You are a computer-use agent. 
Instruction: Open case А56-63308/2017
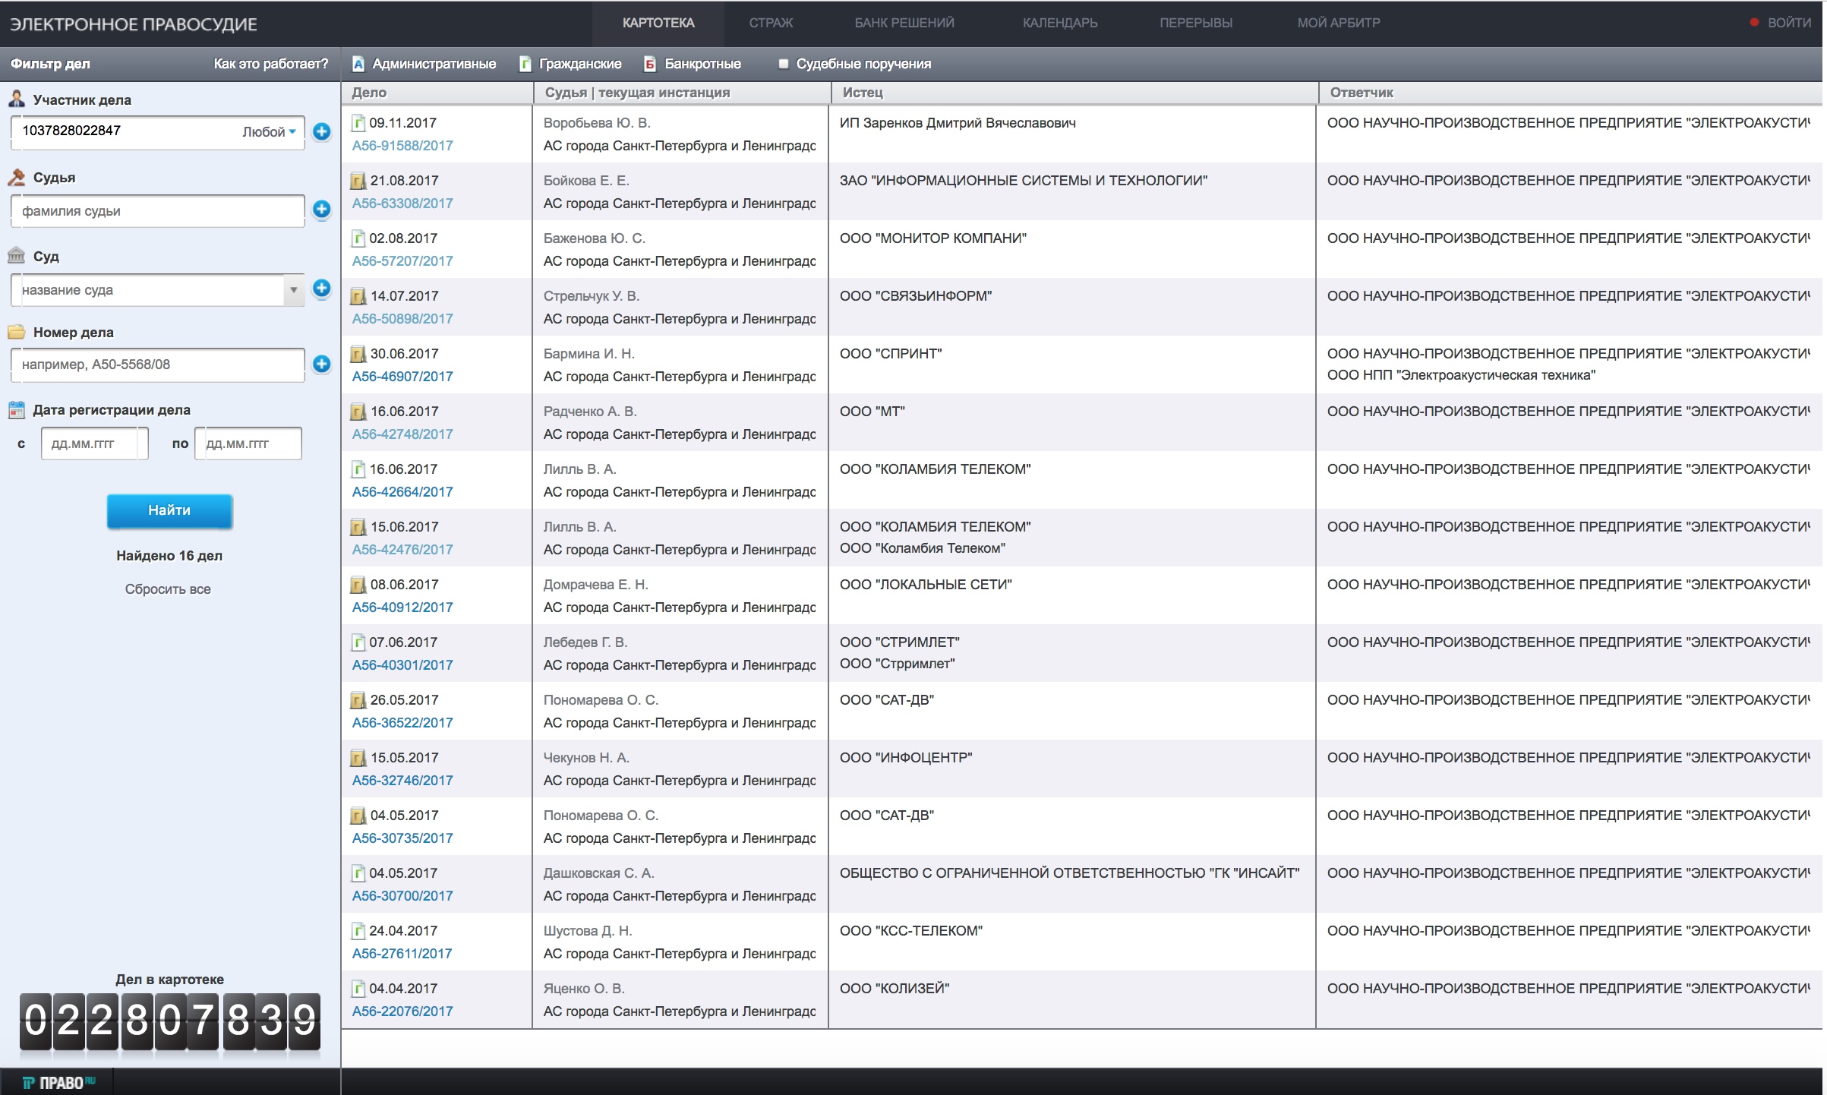click(x=402, y=204)
